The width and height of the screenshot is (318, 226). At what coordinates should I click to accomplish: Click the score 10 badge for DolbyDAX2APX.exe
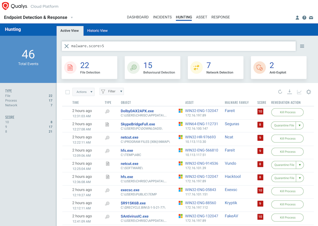coord(260,112)
